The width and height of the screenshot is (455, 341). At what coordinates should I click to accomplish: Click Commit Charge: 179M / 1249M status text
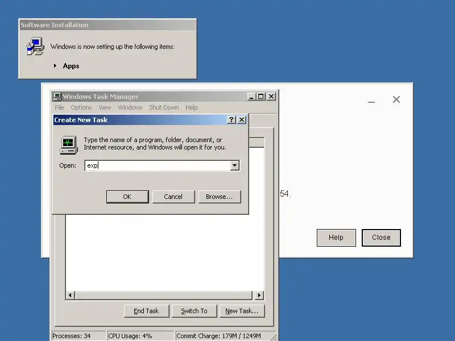[219, 336]
